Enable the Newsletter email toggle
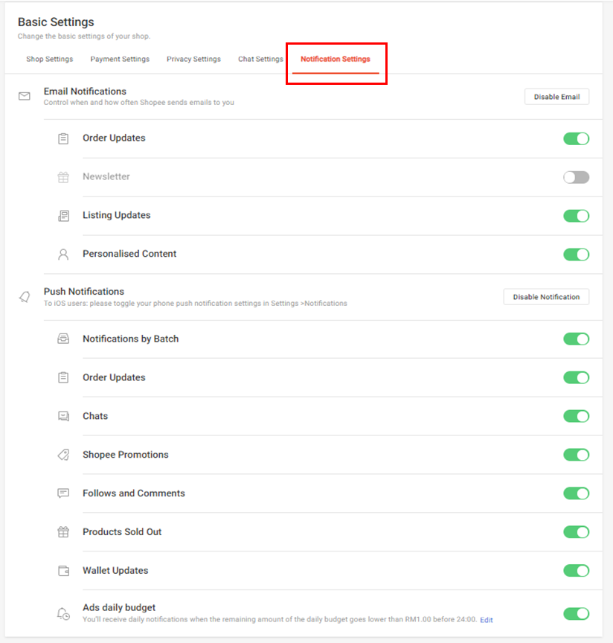 click(x=577, y=176)
